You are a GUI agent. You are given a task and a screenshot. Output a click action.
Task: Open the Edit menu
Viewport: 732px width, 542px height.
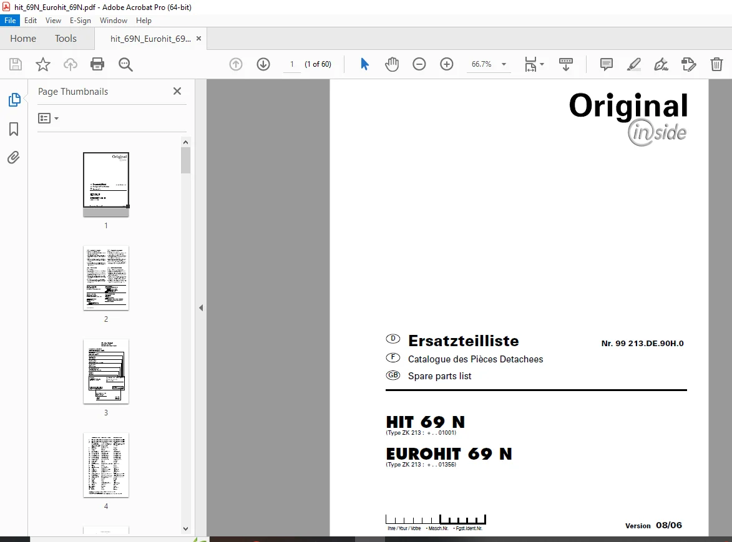pyautogui.click(x=31, y=21)
